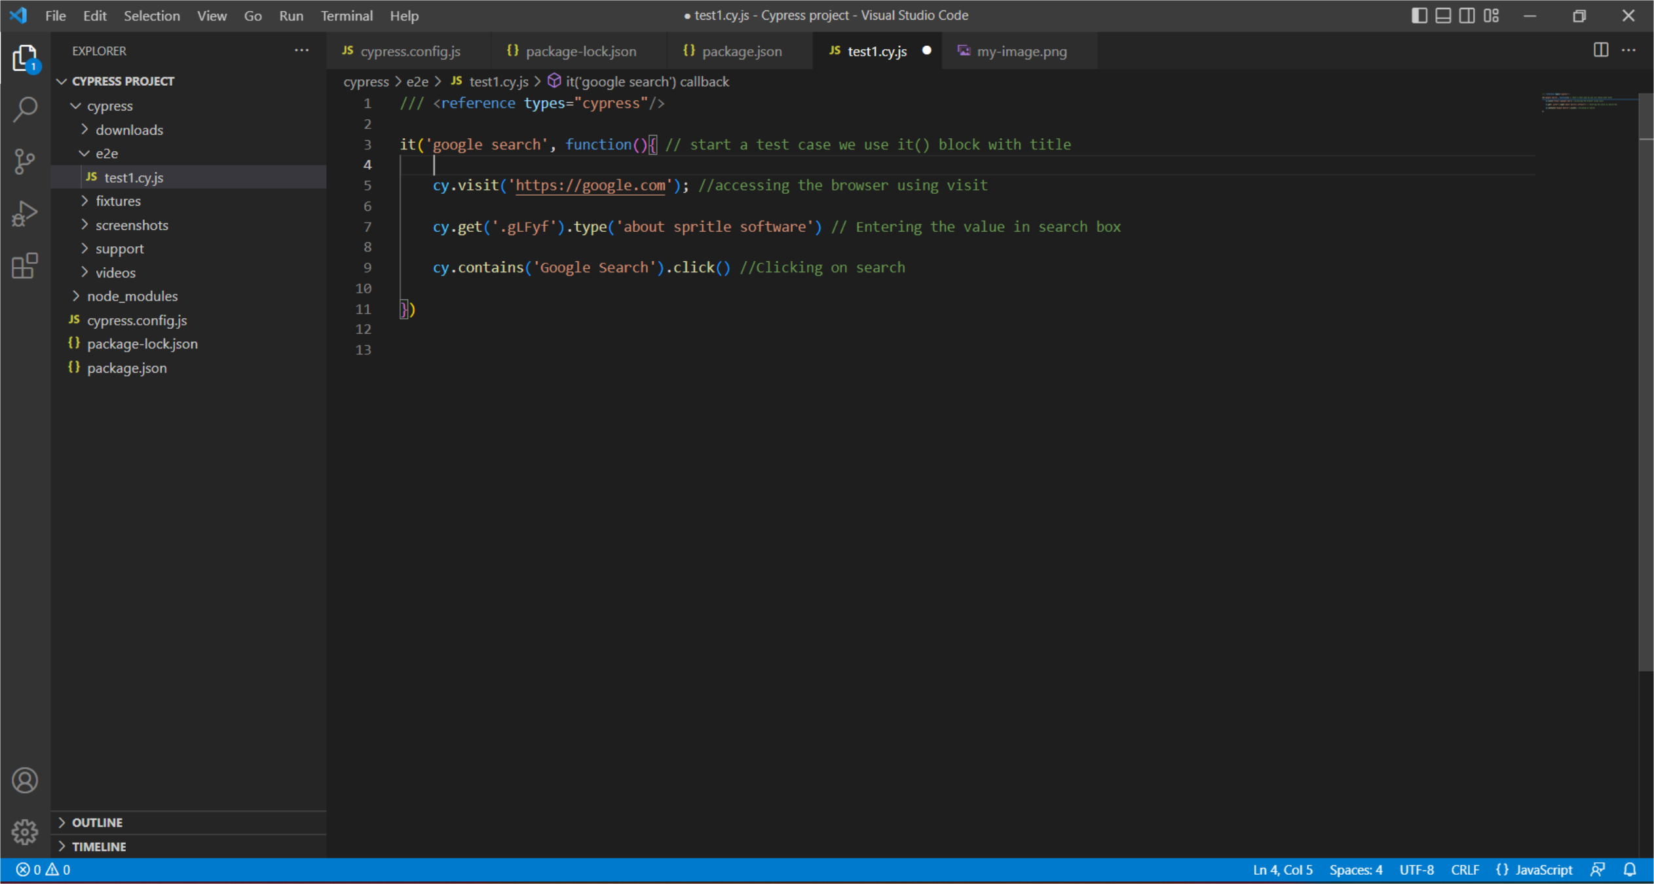Click the editor vertical scrollbar
Screen dimensions: 1654x884
coord(1646,383)
